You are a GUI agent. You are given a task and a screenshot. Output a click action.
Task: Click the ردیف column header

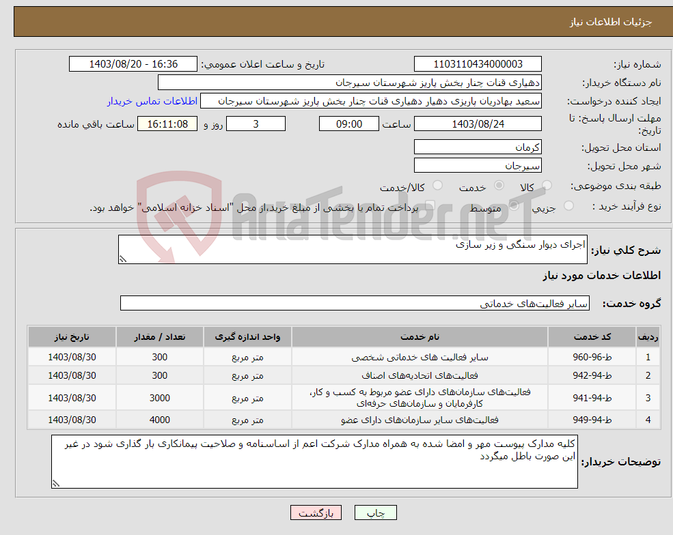648,337
